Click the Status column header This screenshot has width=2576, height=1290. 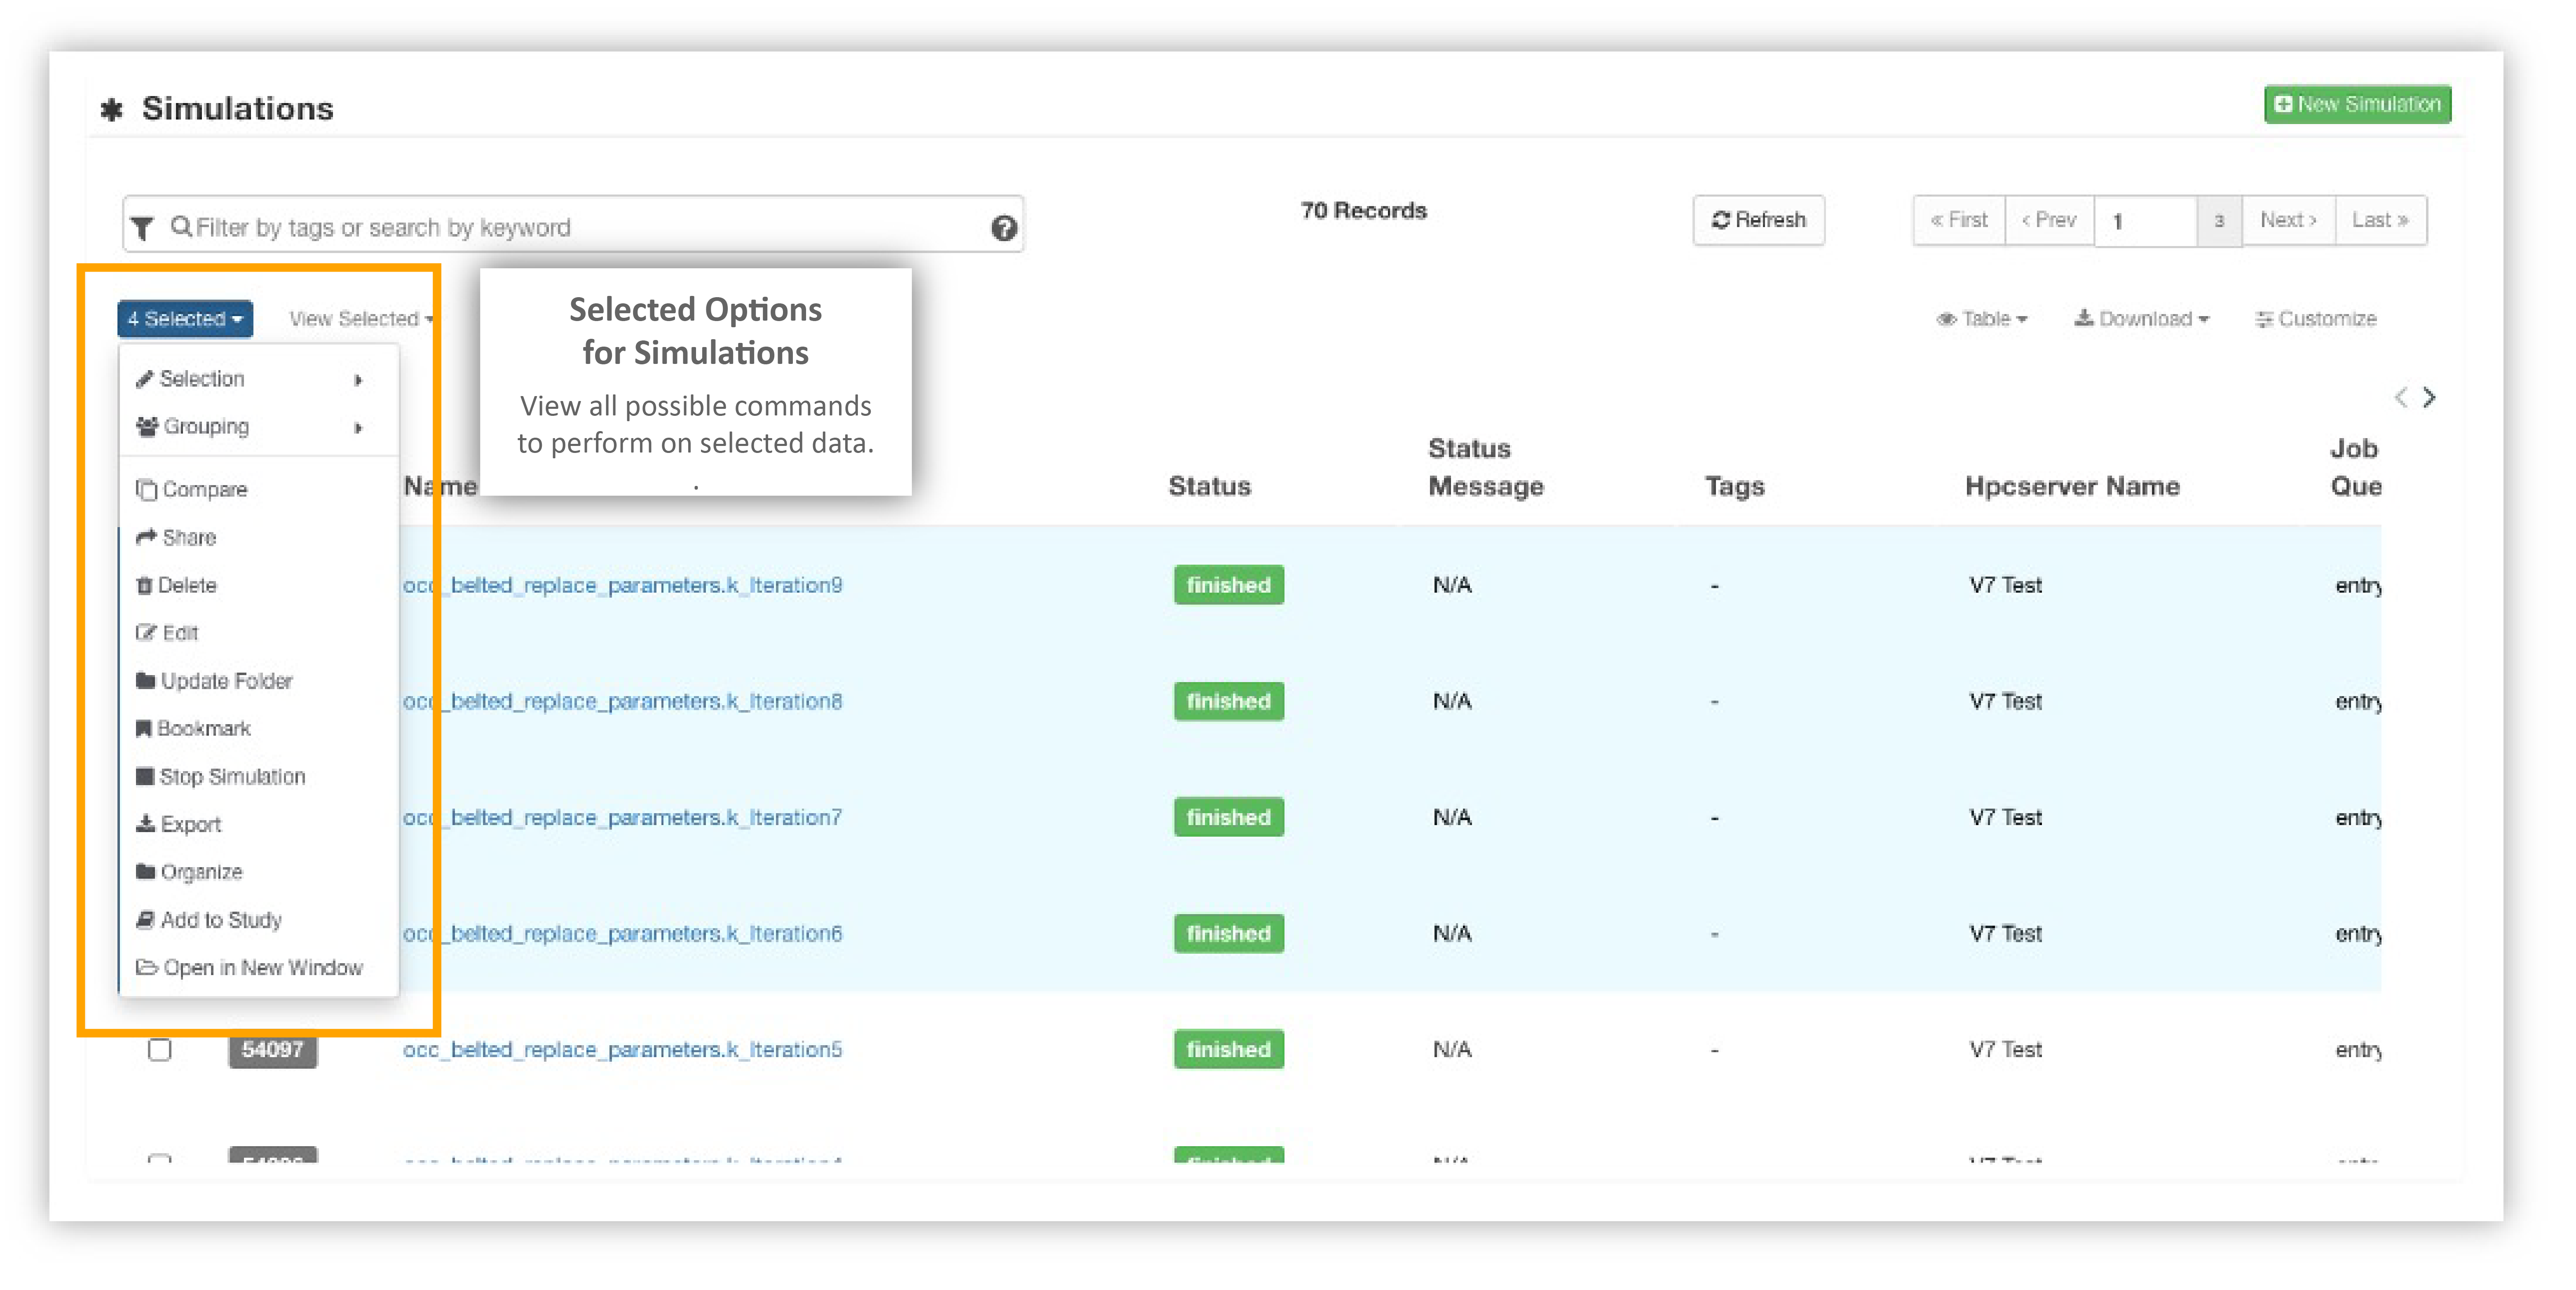(1209, 487)
